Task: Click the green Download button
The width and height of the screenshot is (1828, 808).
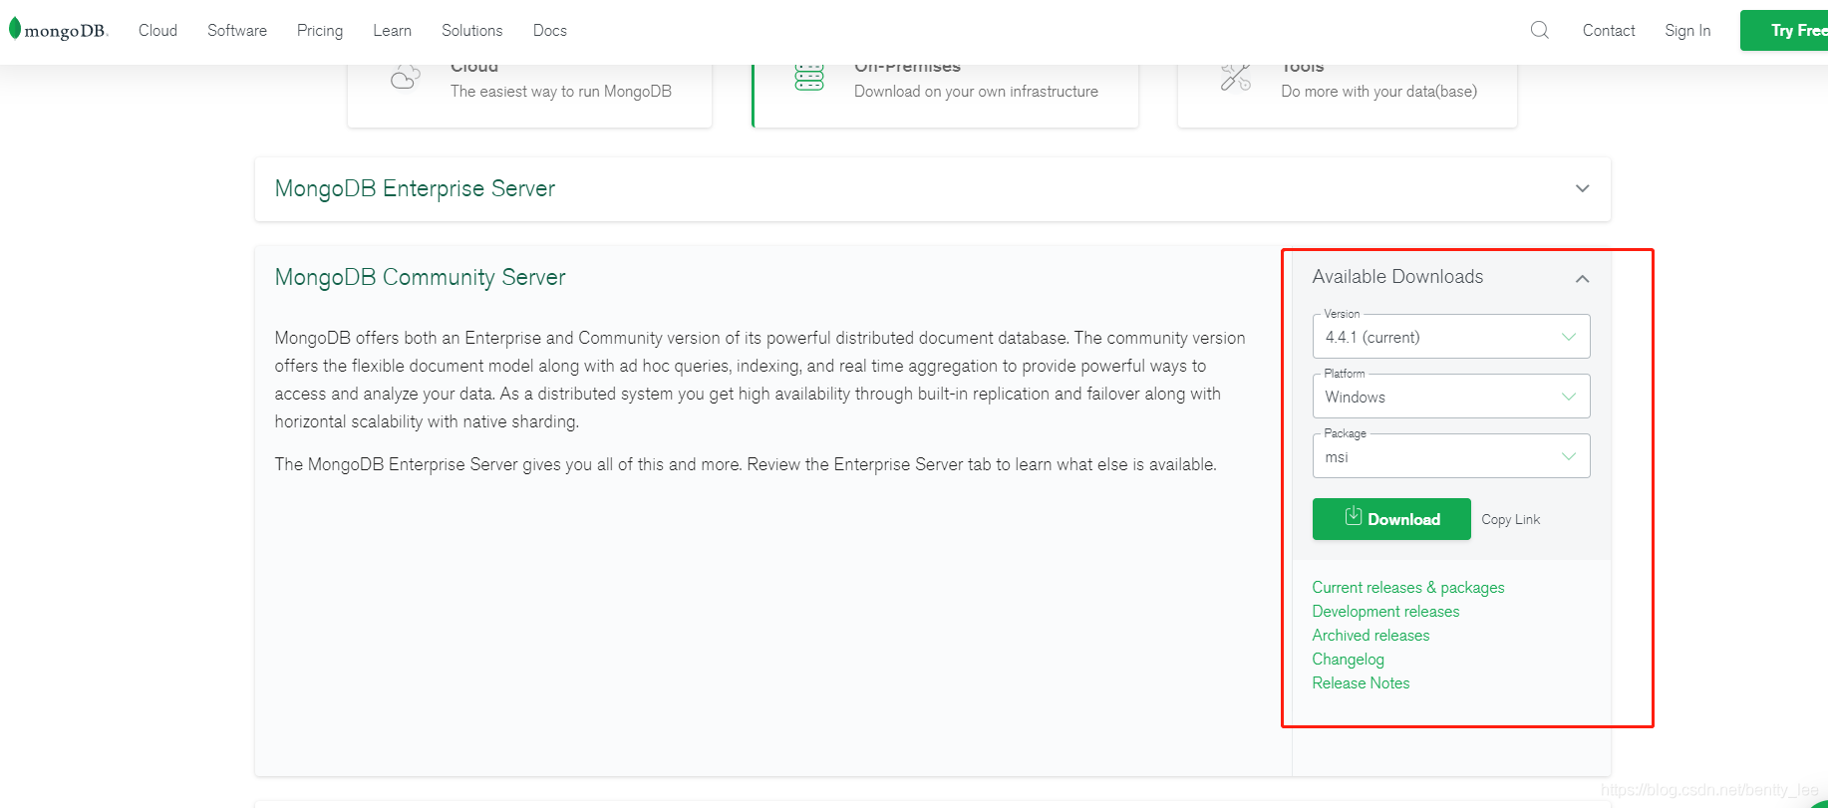Action: coord(1391,519)
